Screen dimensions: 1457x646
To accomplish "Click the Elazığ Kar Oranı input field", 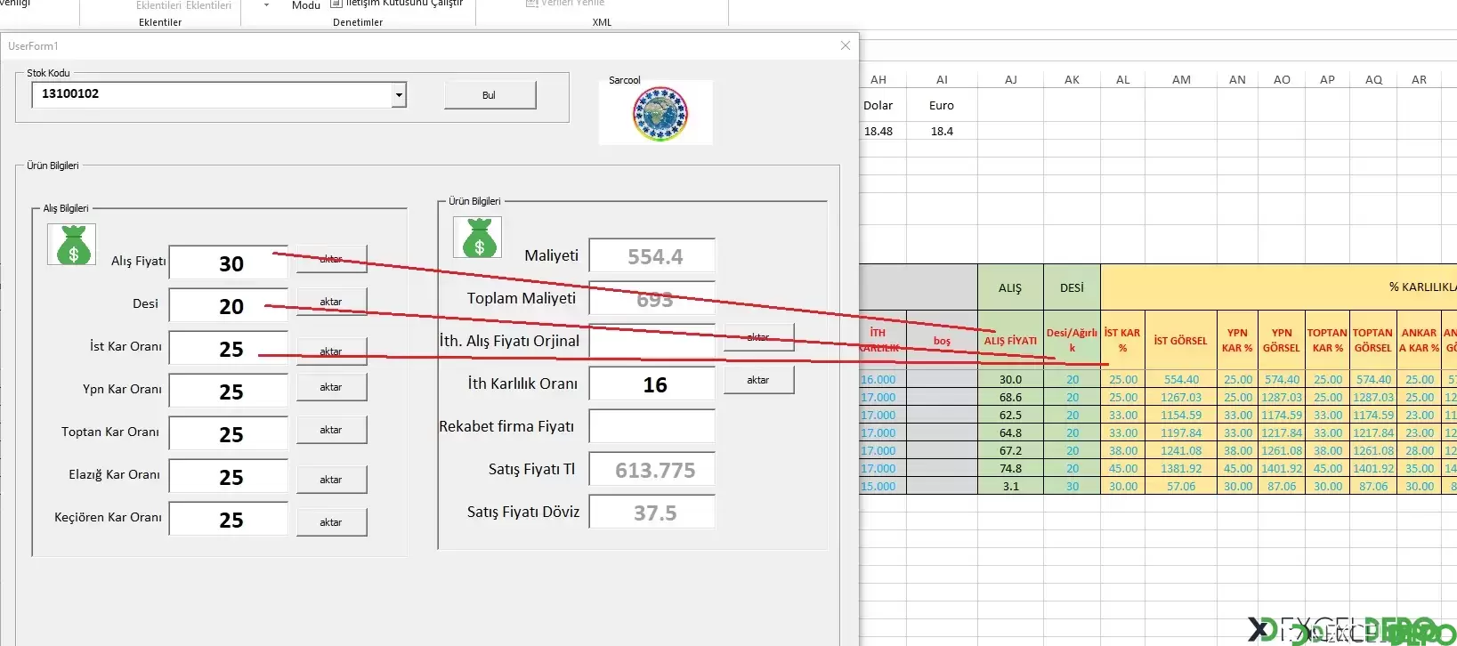I will (229, 477).
